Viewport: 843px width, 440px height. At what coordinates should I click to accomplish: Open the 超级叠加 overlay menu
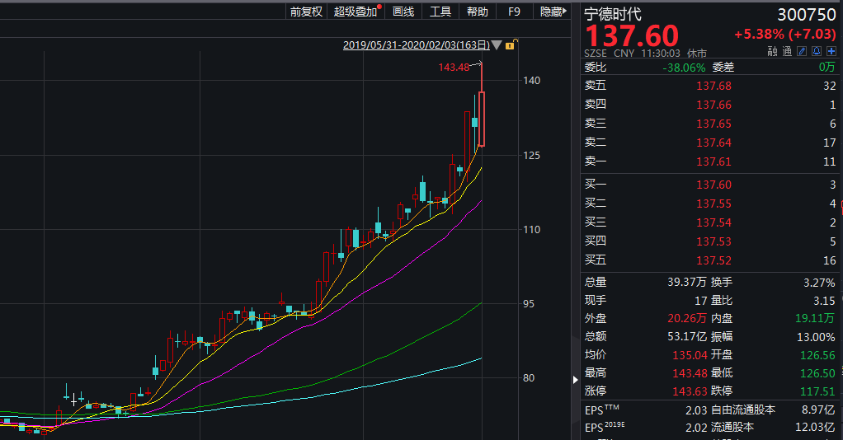point(357,12)
